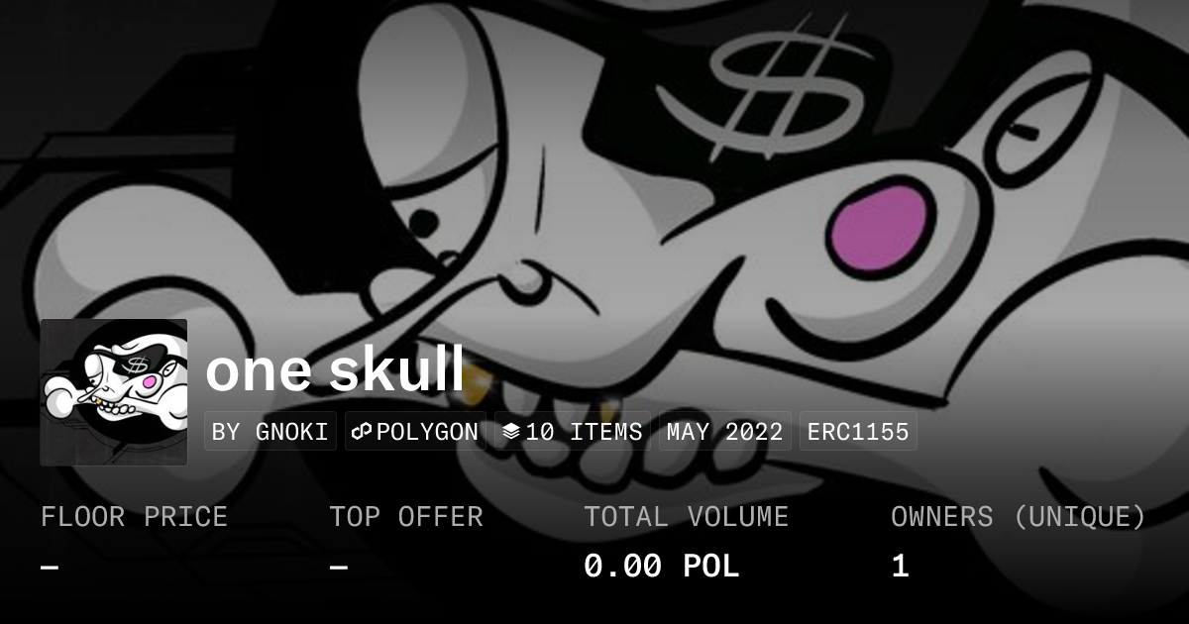Click the top offer dash value
The width and height of the screenshot is (1189, 624).
(x=339, y=568)
